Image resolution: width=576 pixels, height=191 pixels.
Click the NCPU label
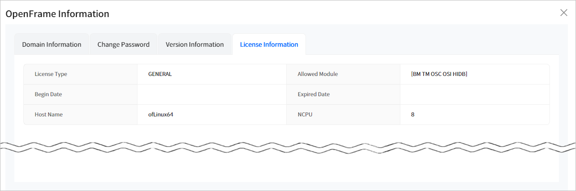coord(305,115)
